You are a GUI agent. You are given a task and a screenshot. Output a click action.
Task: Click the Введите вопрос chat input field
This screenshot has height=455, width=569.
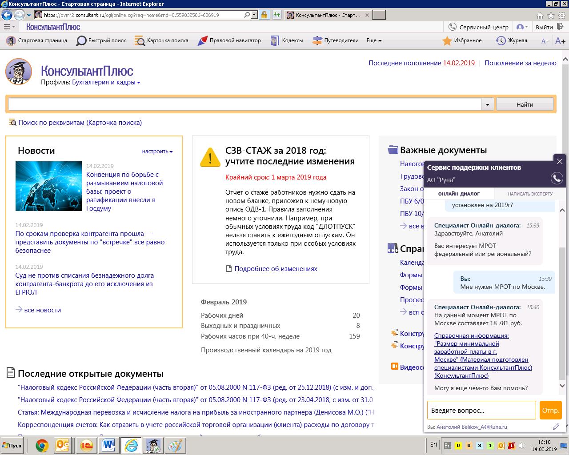(x=481, y=410)
